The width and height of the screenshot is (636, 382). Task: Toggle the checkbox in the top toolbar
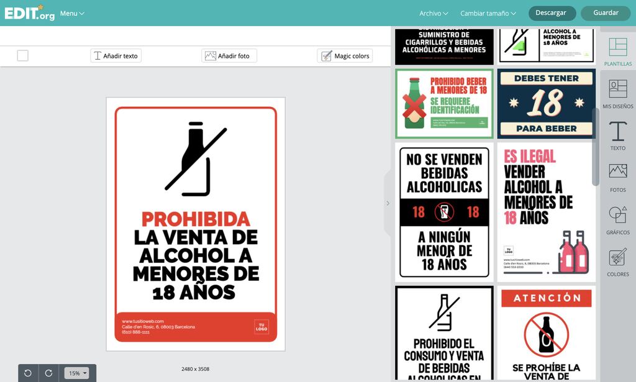click(x=22, y=55)
